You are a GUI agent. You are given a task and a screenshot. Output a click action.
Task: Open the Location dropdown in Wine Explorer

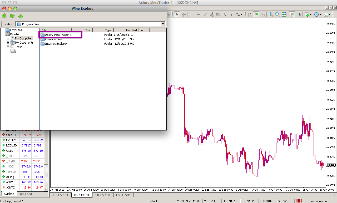[163, 24]
